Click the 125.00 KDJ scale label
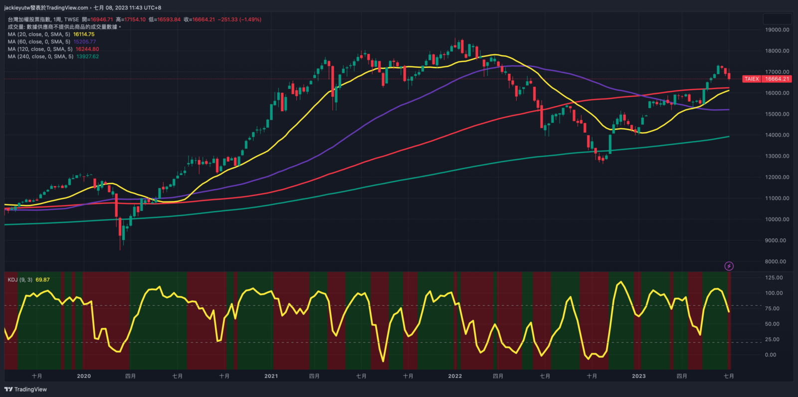 [774, 278]
